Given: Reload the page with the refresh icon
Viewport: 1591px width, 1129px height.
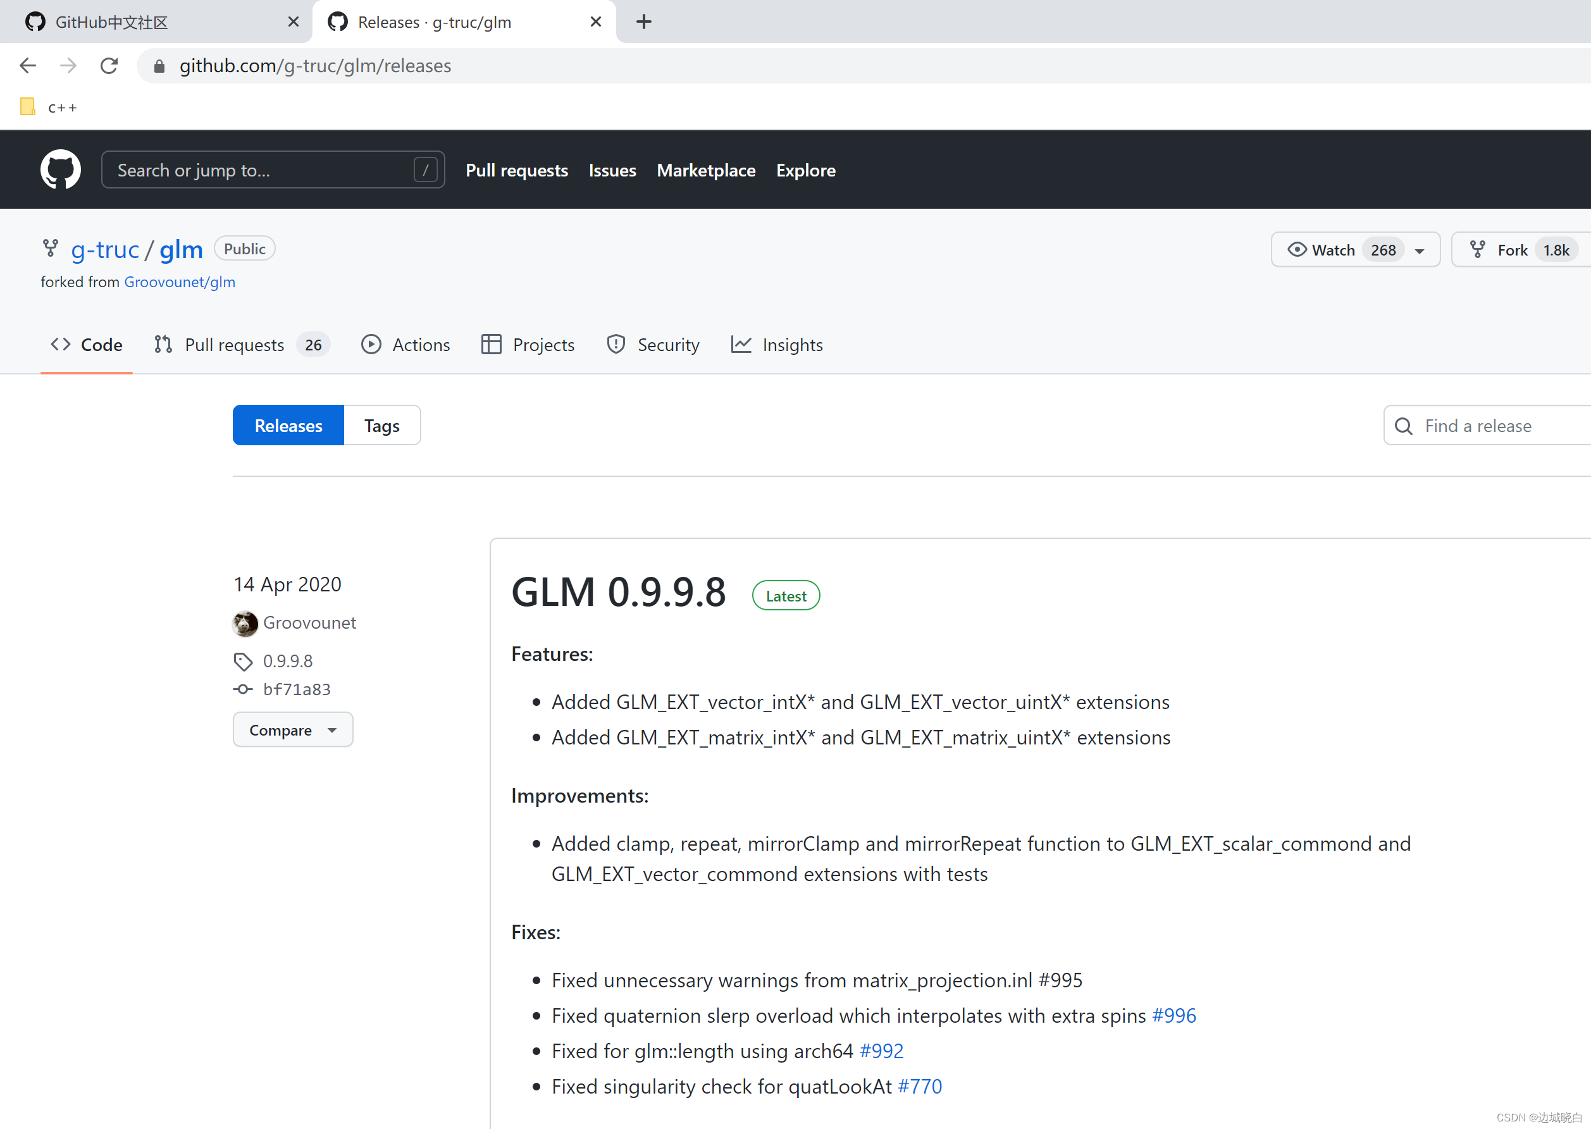Looking at the screenshot, I should (x=109, y=66).
